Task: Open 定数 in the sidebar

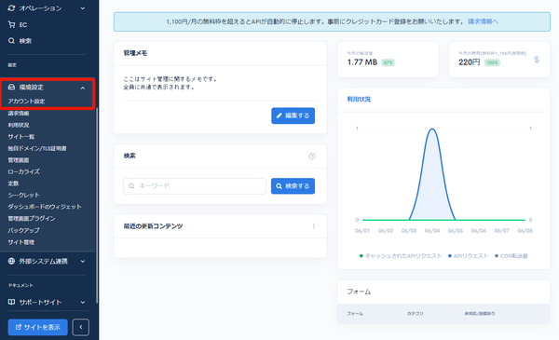Action: pos(13,184)
